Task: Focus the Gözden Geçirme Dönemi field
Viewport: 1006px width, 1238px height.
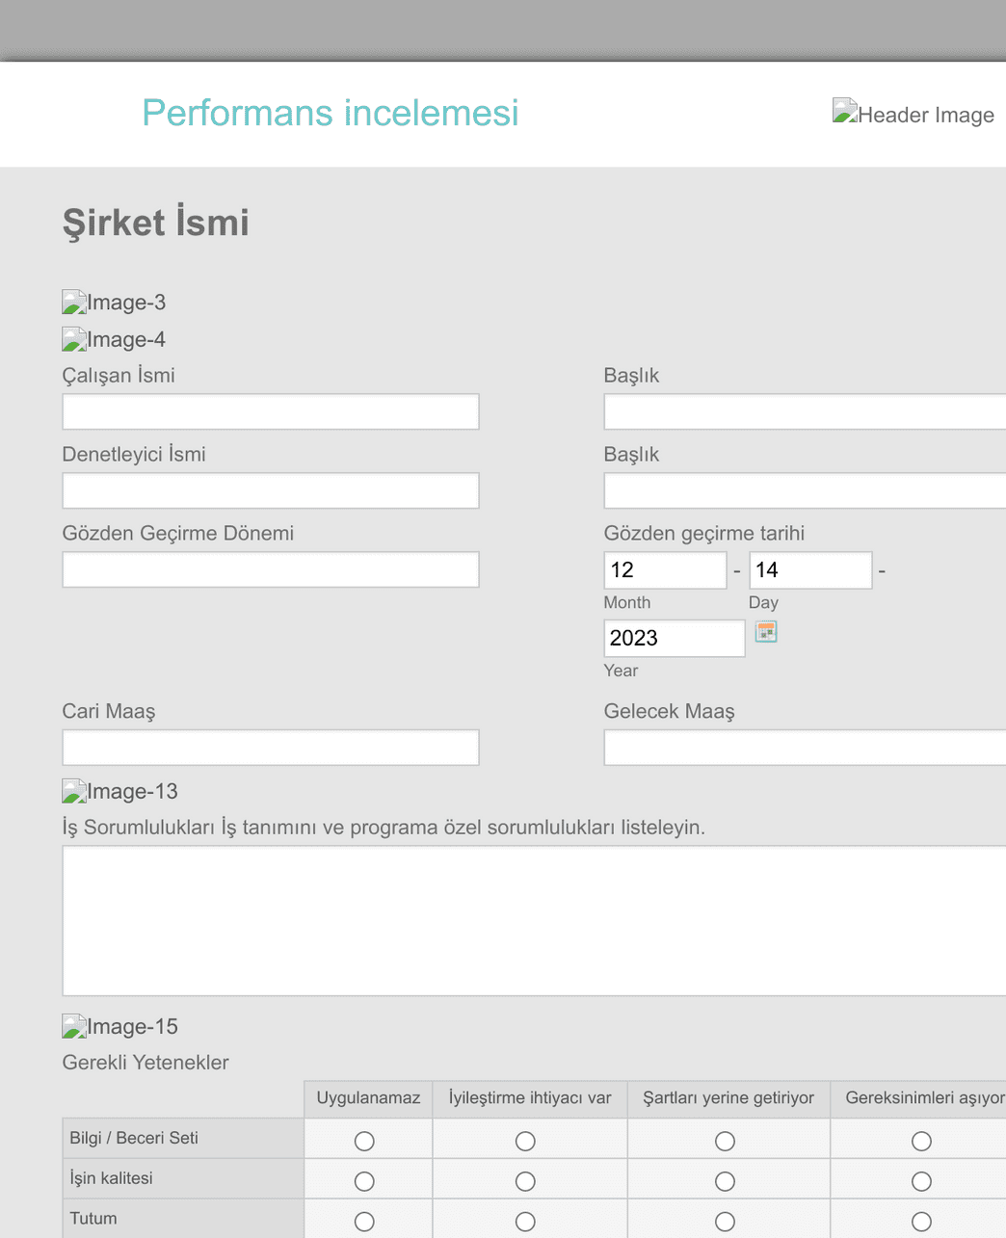Action: 271,570
